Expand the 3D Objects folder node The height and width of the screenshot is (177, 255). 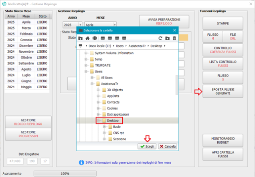pos(99,90)
